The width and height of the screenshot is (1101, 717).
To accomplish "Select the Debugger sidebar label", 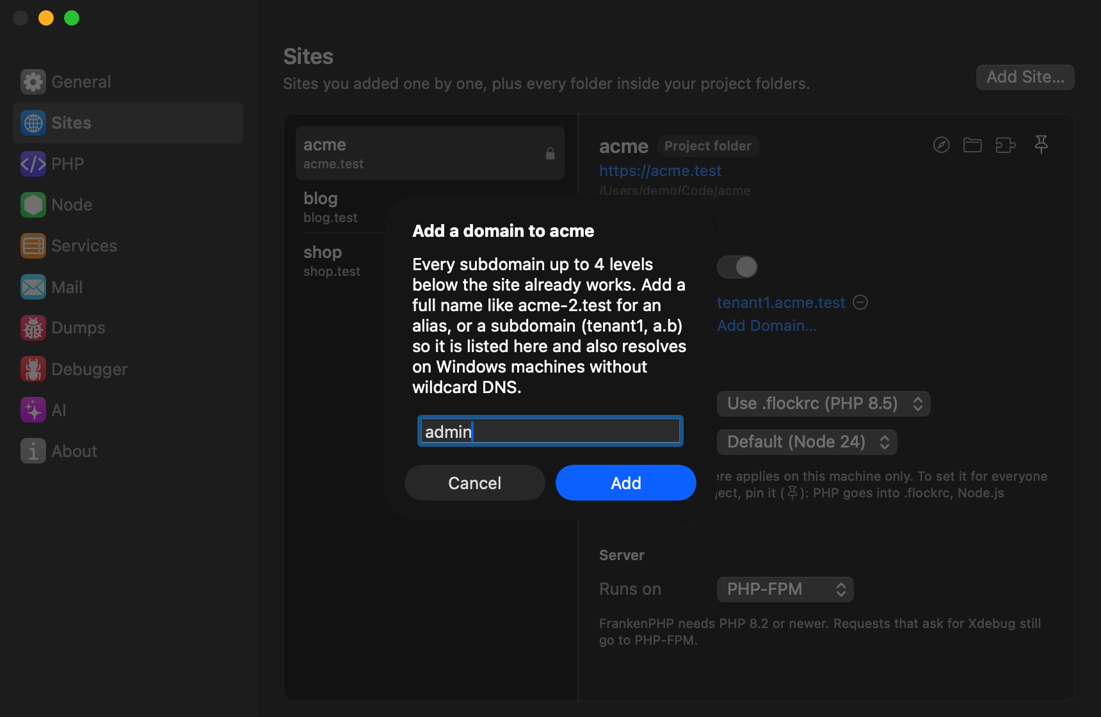I will point(90,369).
